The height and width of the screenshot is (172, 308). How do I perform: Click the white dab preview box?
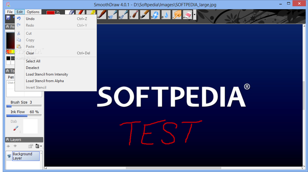tap(30, 126)
